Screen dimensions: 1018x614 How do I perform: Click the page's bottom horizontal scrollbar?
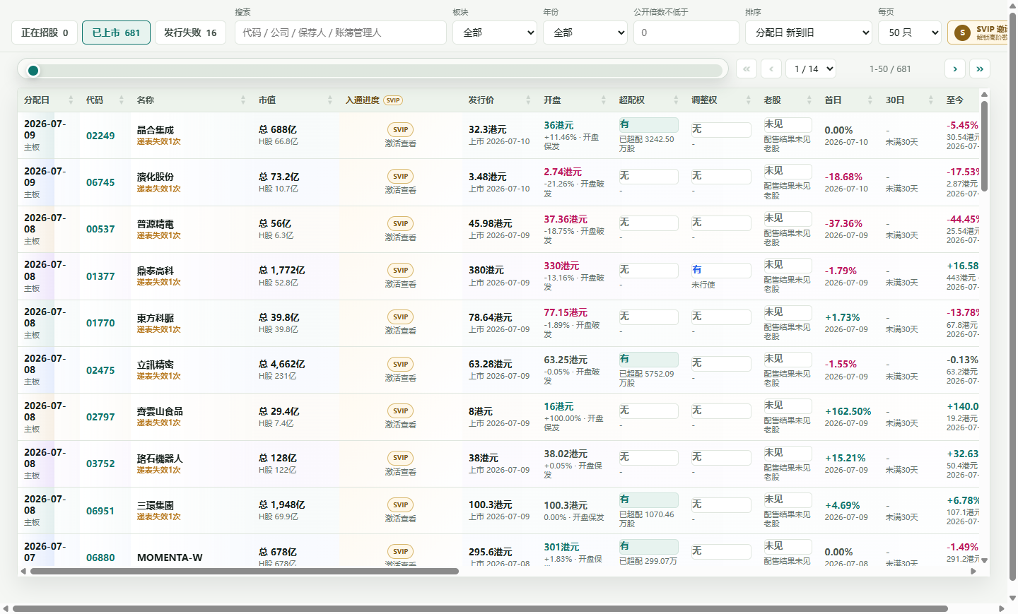480,608
